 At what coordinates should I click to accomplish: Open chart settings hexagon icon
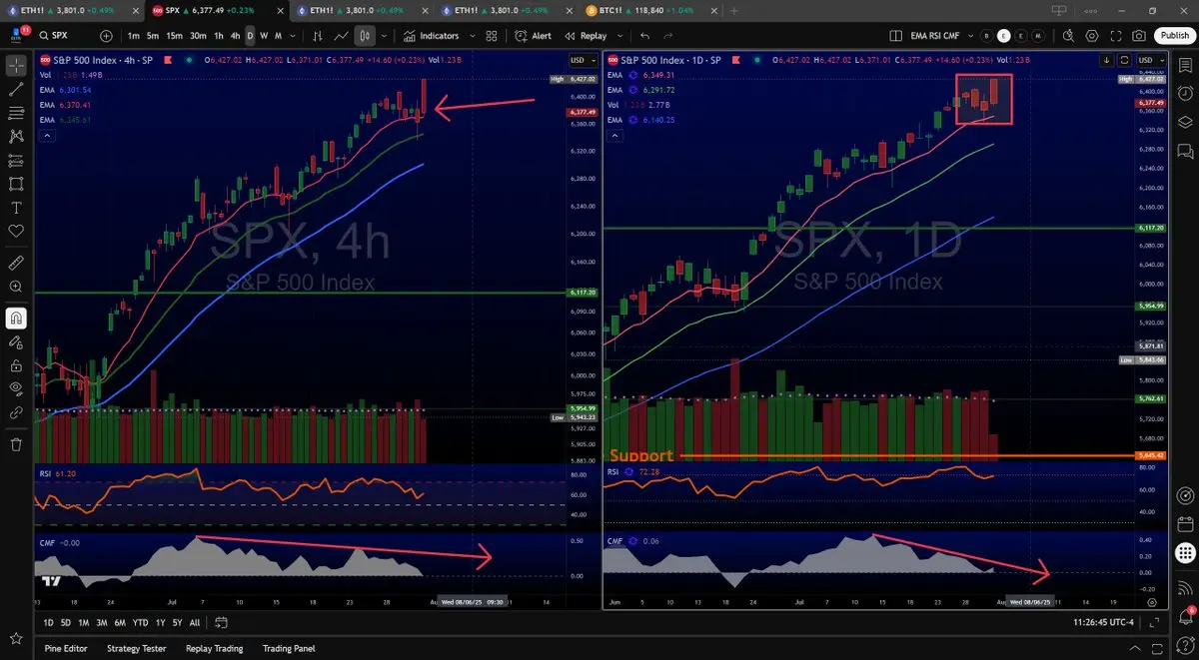pos(1090,36)
